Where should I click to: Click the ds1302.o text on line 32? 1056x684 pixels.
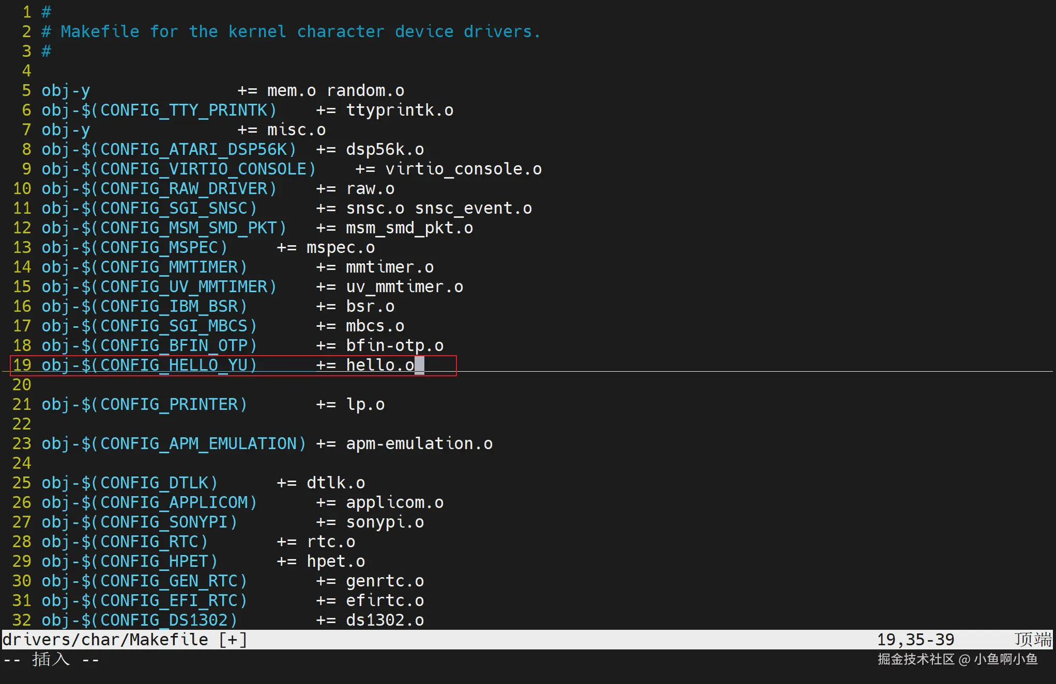click(x=385, y=620)
